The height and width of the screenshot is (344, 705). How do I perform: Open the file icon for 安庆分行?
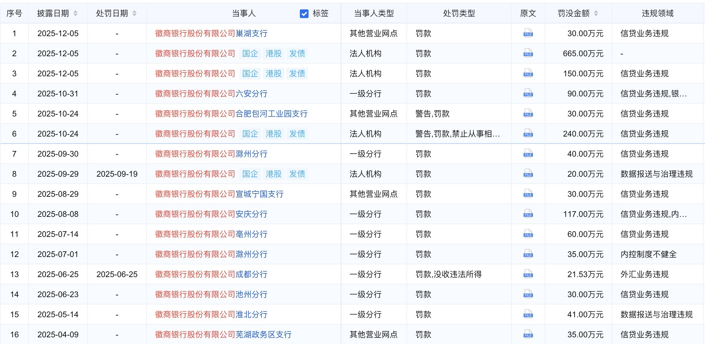pos(528,214)
